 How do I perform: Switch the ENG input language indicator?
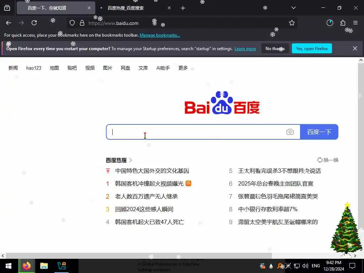click(316, 266)
